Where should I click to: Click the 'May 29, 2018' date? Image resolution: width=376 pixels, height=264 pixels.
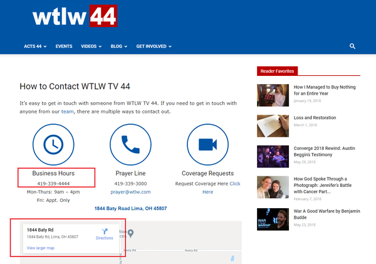coord(305,162)
